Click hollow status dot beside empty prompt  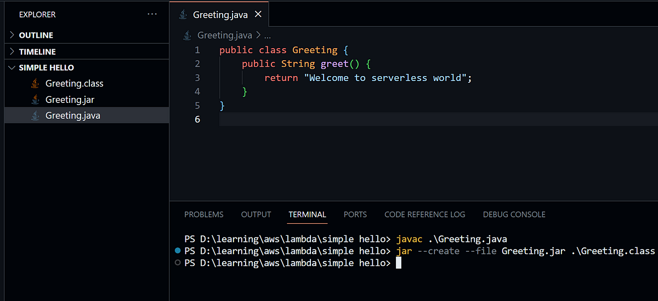click(x=177, y=263)
